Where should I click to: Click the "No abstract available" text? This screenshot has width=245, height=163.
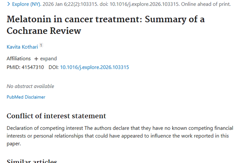click(x=30, y=86)
